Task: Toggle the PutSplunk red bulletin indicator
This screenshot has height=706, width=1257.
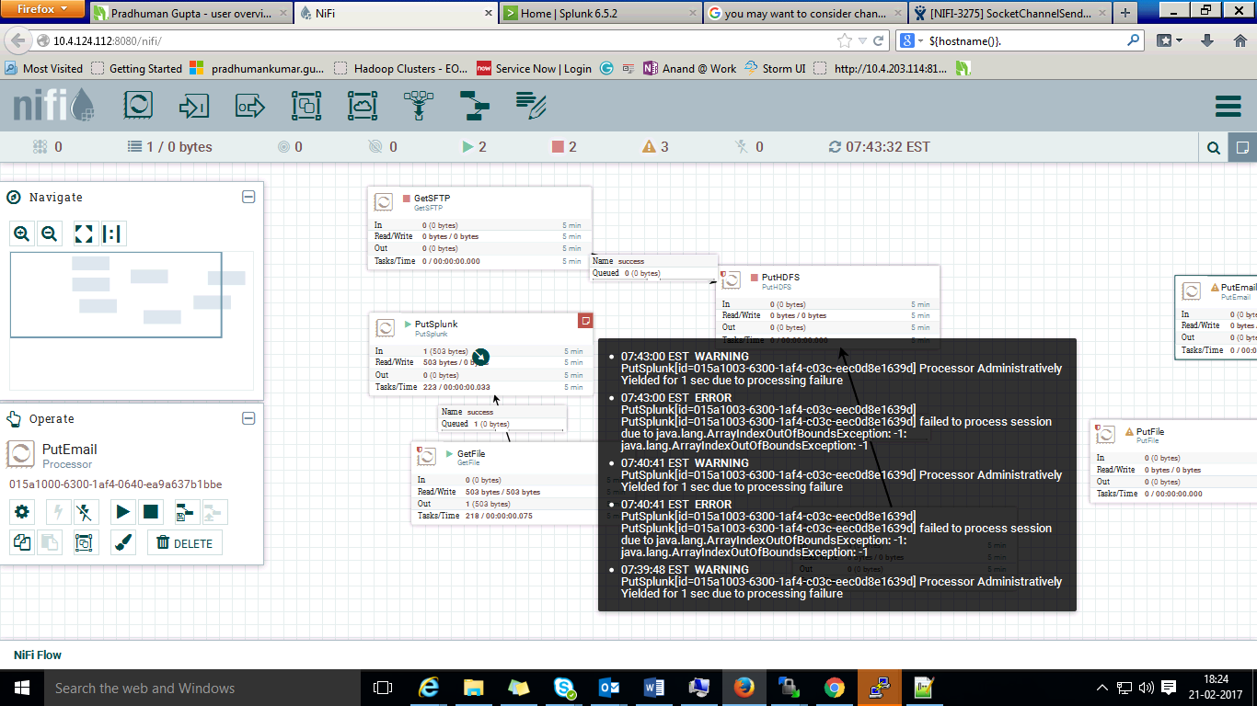Action: (x=585, y=320)
